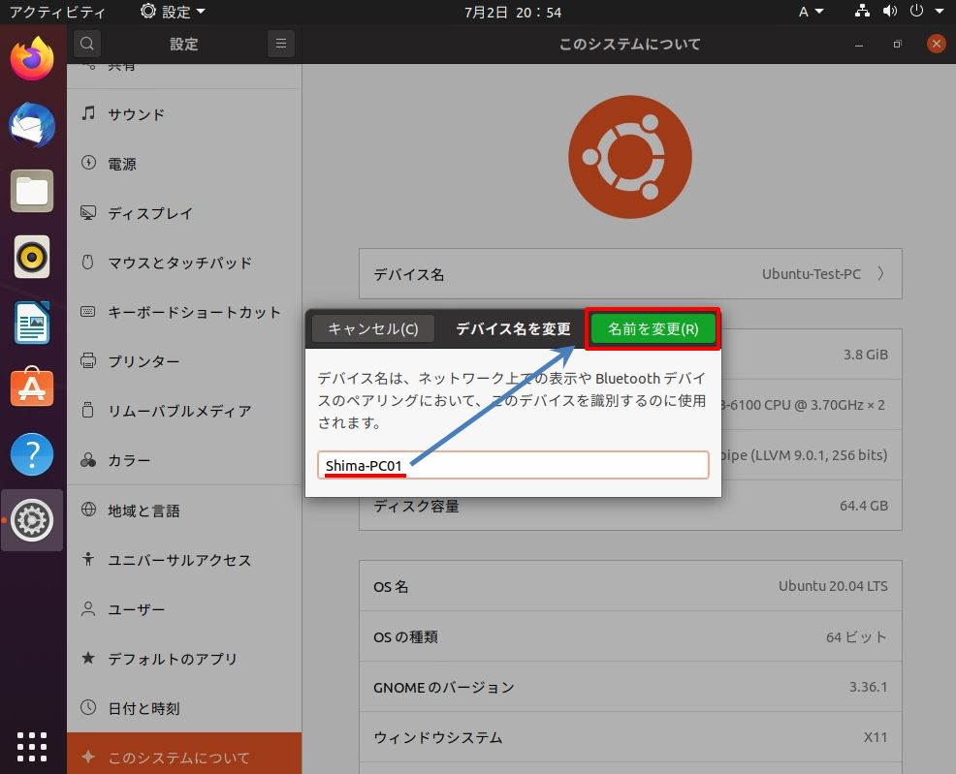The width and height of the screenshot is (956, 774).
Task: Select カラー in the sidebar
Action: 184,460
